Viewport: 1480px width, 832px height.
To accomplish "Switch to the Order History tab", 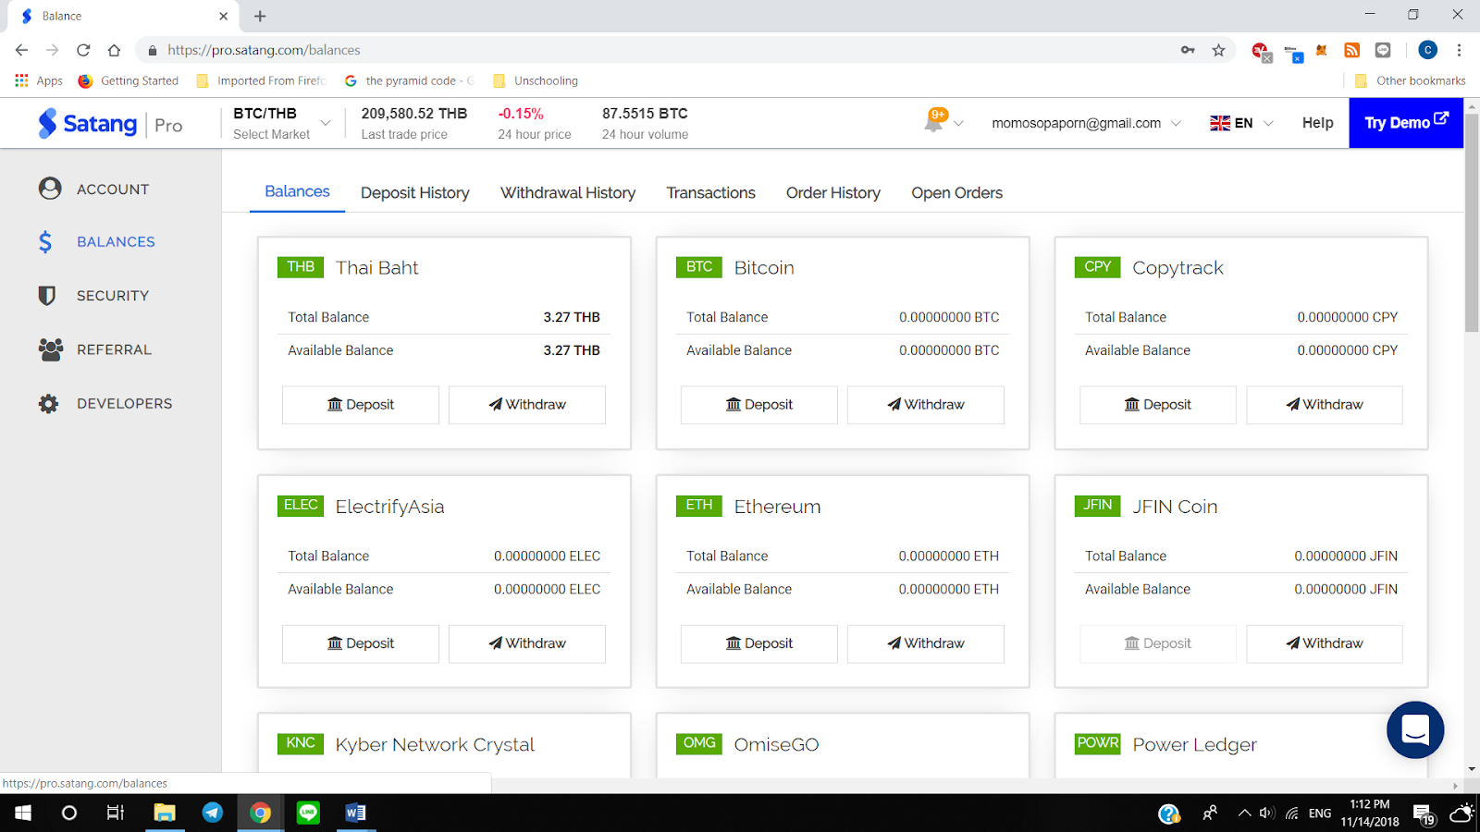I will click(x=833, y=192).
